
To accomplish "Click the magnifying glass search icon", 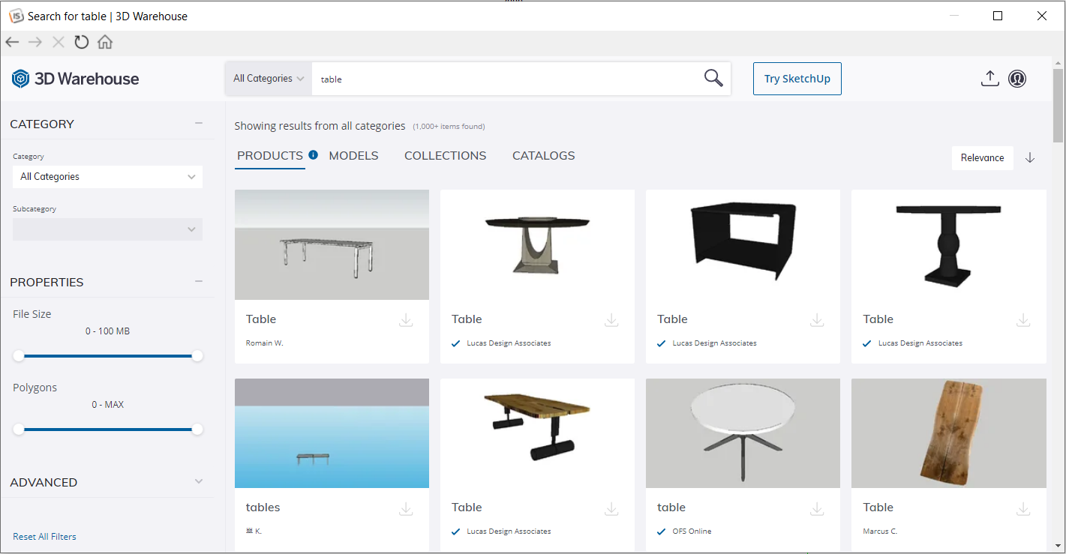I will pos(713,78).
